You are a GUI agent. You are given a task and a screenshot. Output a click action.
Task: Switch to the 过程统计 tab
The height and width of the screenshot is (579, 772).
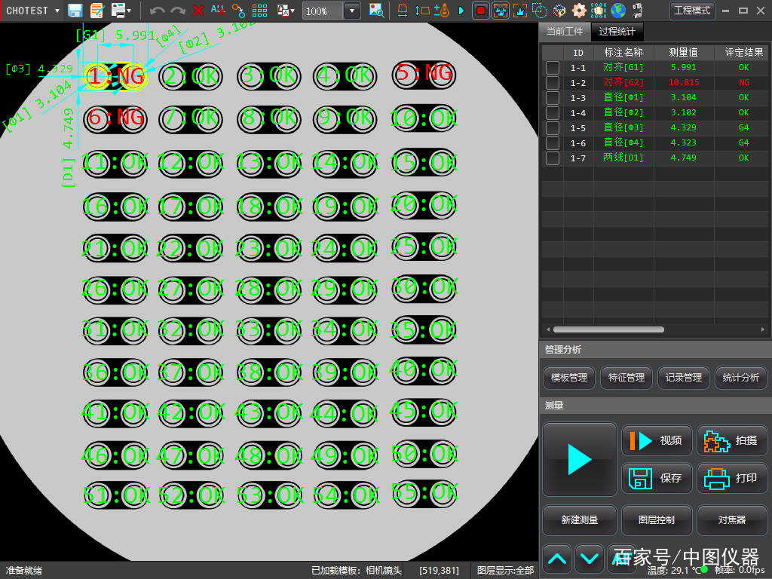coord(617,32)
